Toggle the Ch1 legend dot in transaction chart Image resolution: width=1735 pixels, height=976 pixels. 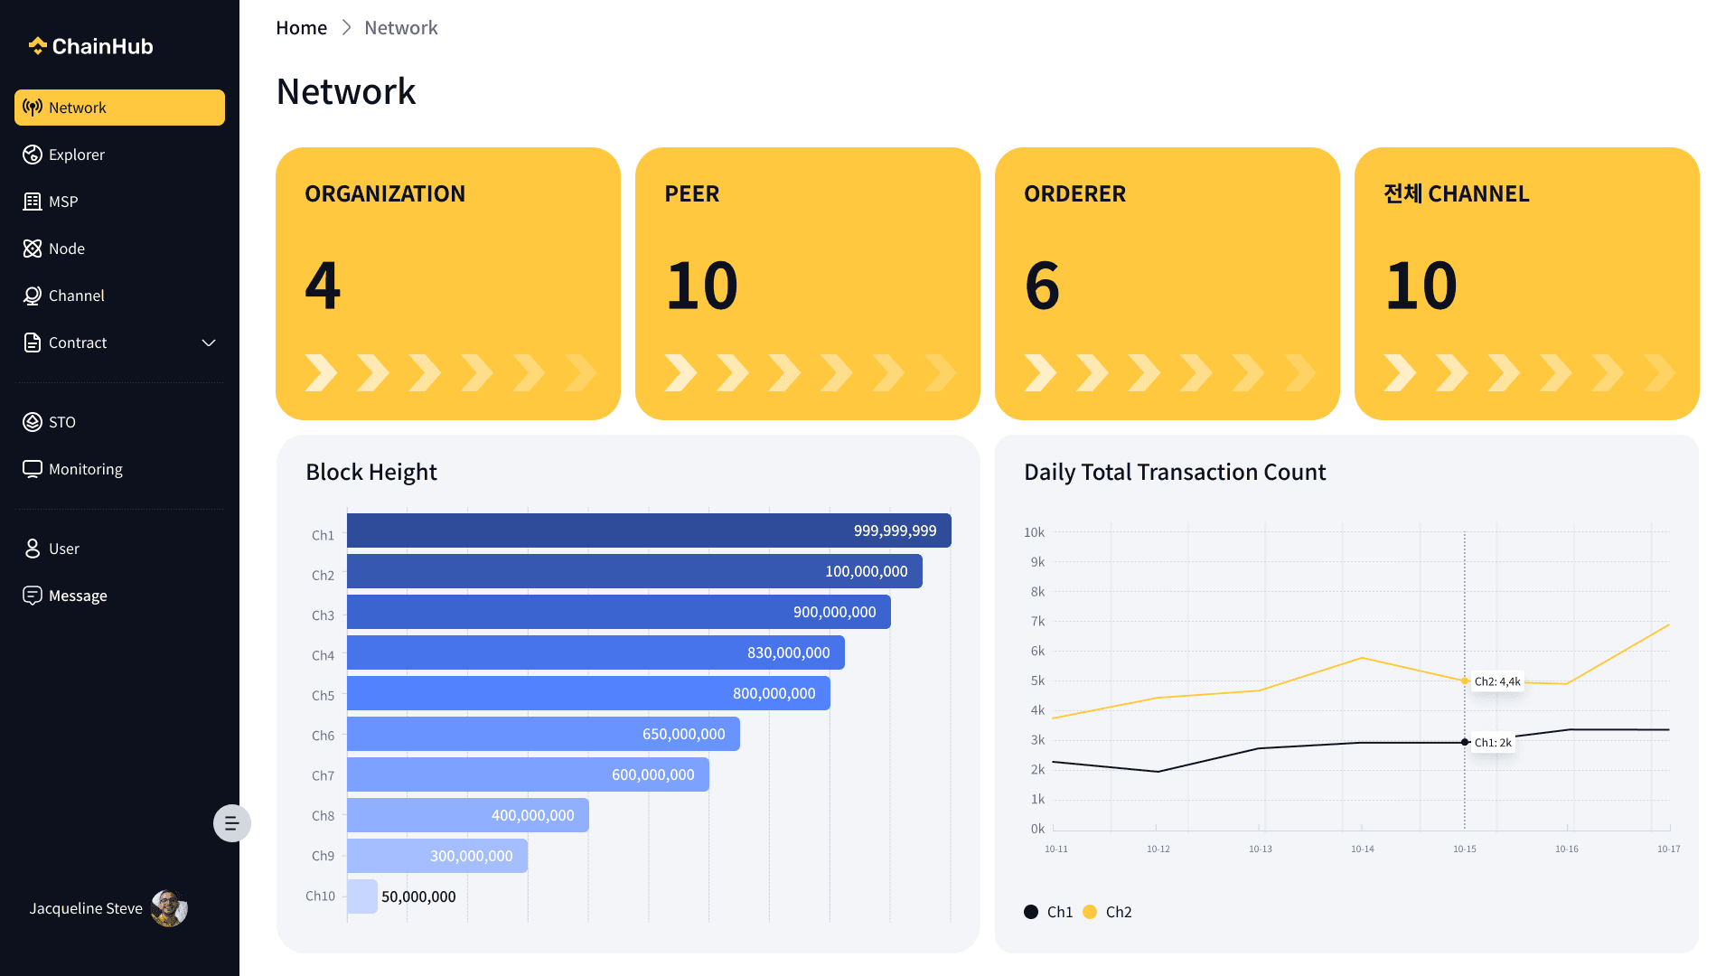click(1031, 912)
